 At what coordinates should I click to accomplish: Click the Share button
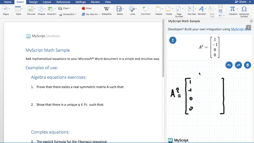tap(241, 2)
